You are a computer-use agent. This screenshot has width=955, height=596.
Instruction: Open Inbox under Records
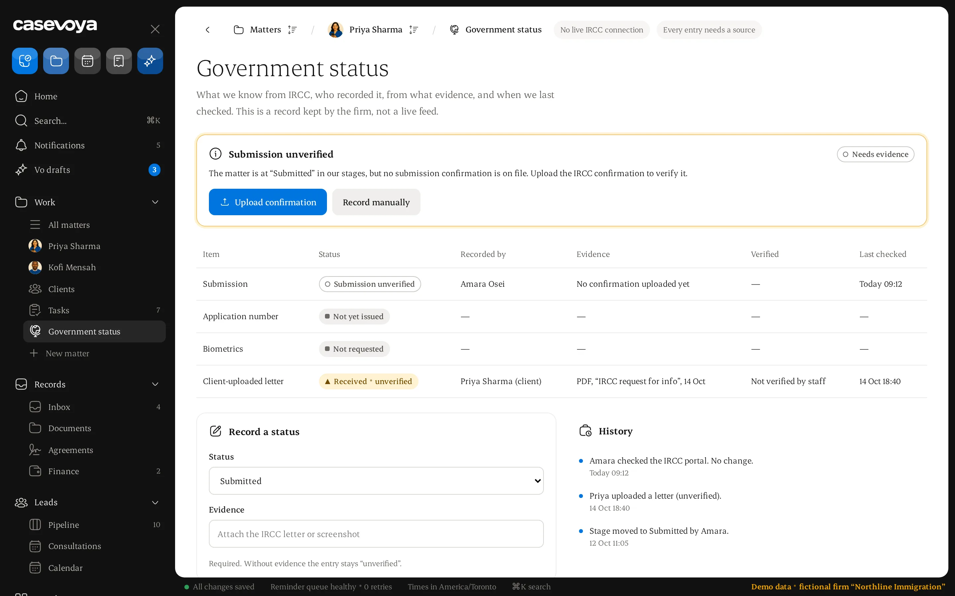pyautogui.click(x=94, y=407)
